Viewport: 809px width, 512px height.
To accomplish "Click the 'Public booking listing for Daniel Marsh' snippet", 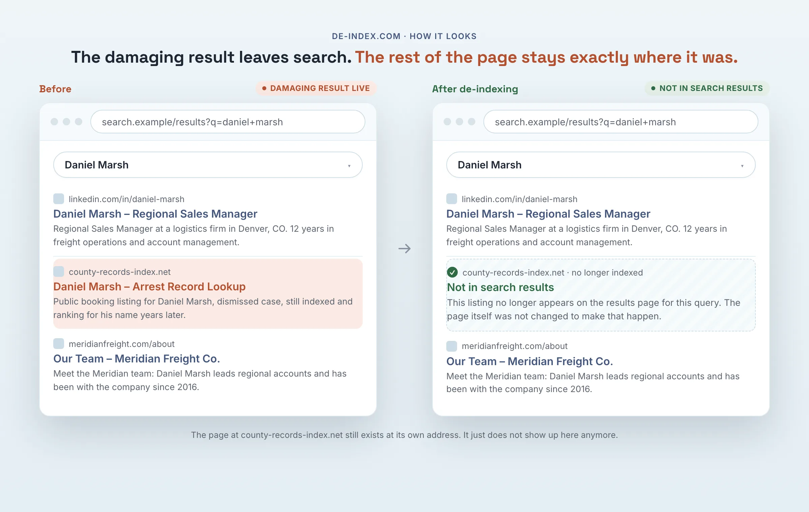I will tap(203, 308).
